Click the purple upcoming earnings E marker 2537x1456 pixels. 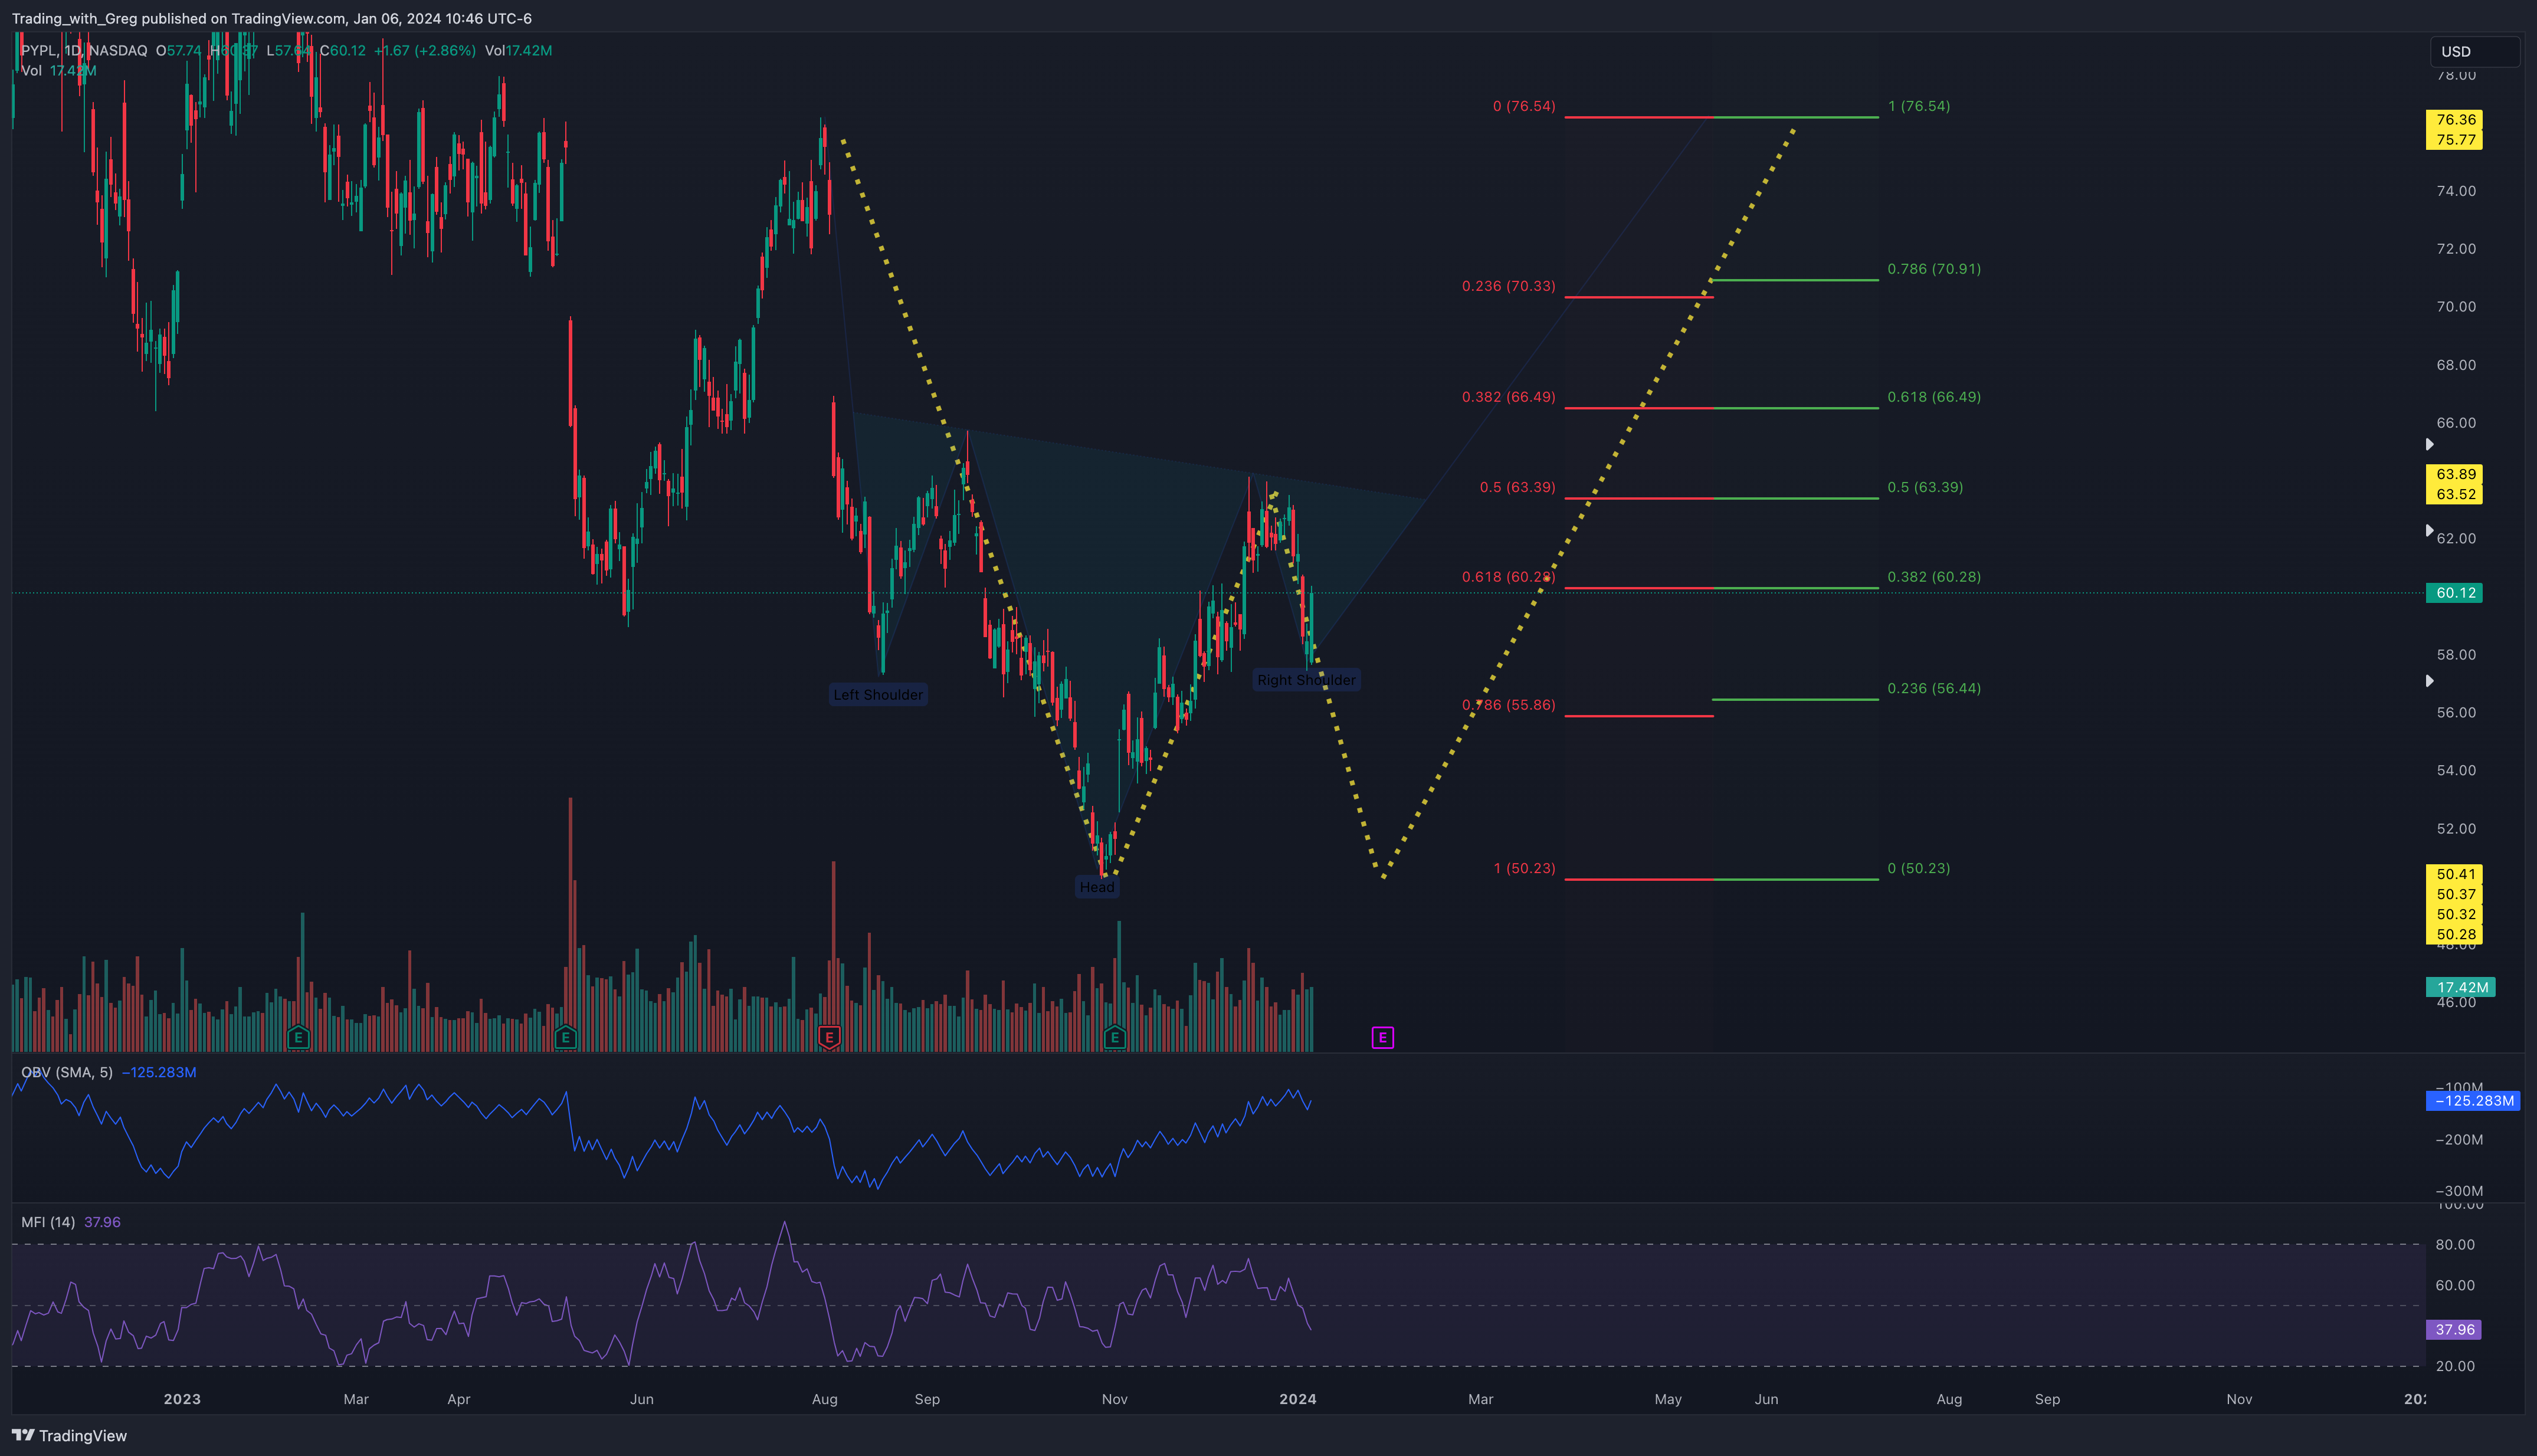pos(1383,1037)
